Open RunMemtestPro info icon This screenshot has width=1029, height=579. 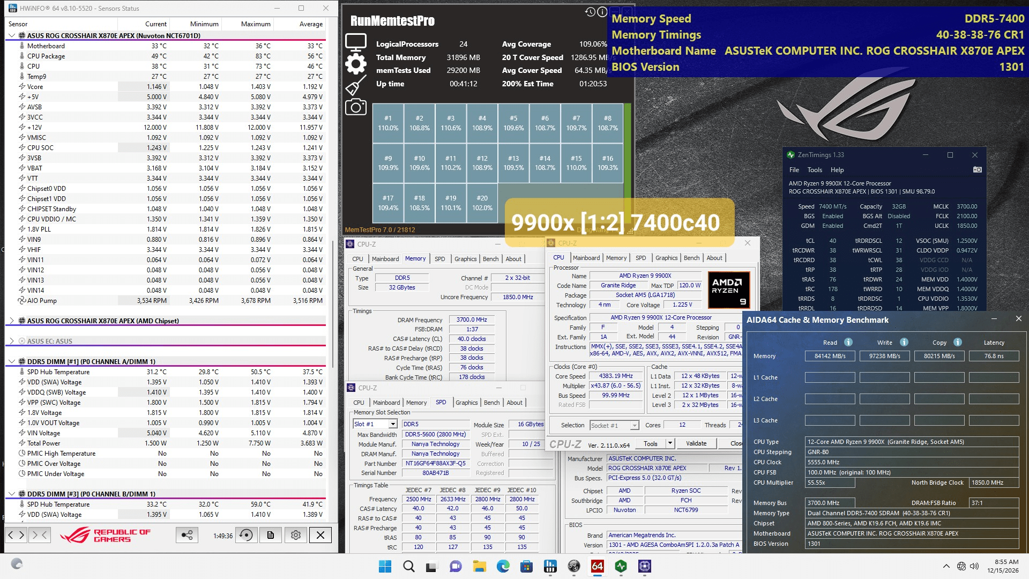tap(602, 12)
